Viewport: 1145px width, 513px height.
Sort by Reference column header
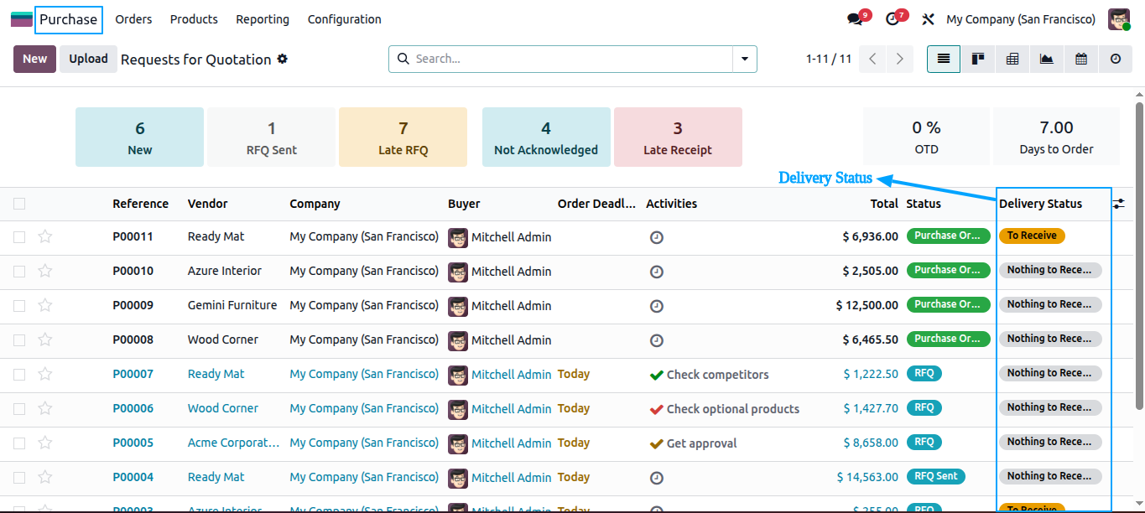coord(140,204)
